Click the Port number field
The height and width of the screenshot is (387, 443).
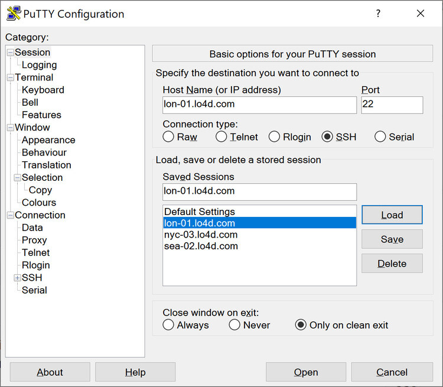click(x=392, y=105)
